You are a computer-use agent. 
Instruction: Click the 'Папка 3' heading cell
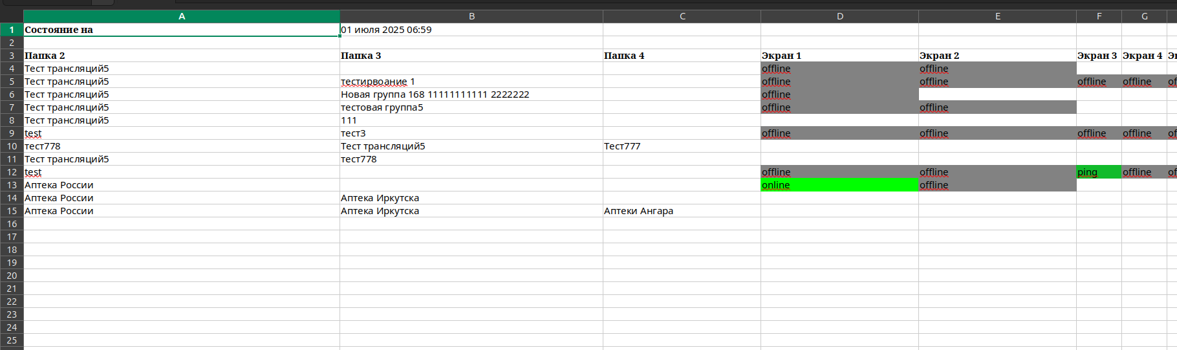[x=471, y=56]
